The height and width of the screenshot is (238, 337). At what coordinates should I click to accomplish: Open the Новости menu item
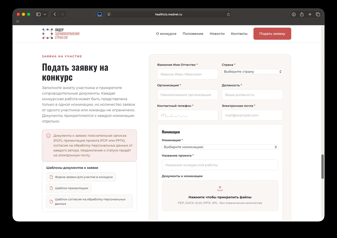click(217, 34)
